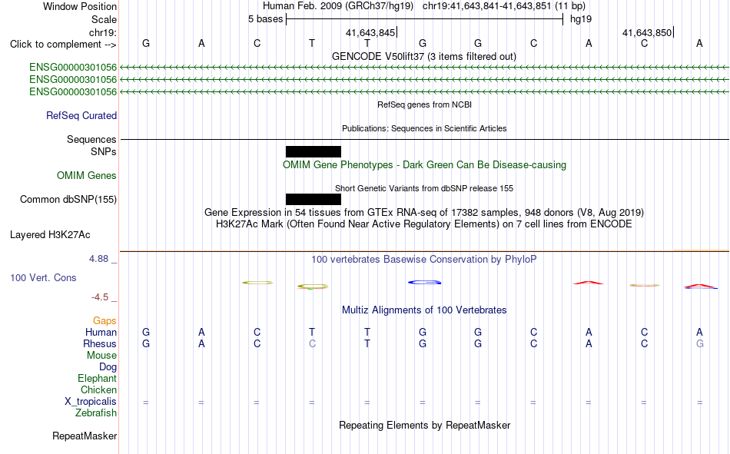Select the Mouse species row label
Viewport: 730px width, 454px height.
pyautogui.click(x=101, y=355)
